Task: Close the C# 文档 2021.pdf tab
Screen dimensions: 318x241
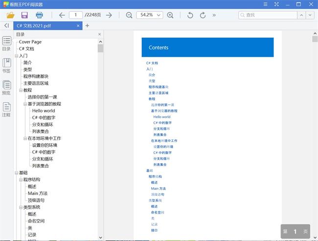Action: [x=78, y=26]
